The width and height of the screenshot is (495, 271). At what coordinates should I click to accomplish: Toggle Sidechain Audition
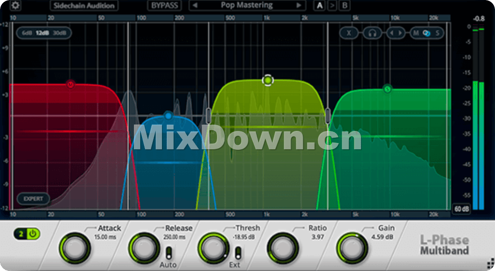click(84, 5)
